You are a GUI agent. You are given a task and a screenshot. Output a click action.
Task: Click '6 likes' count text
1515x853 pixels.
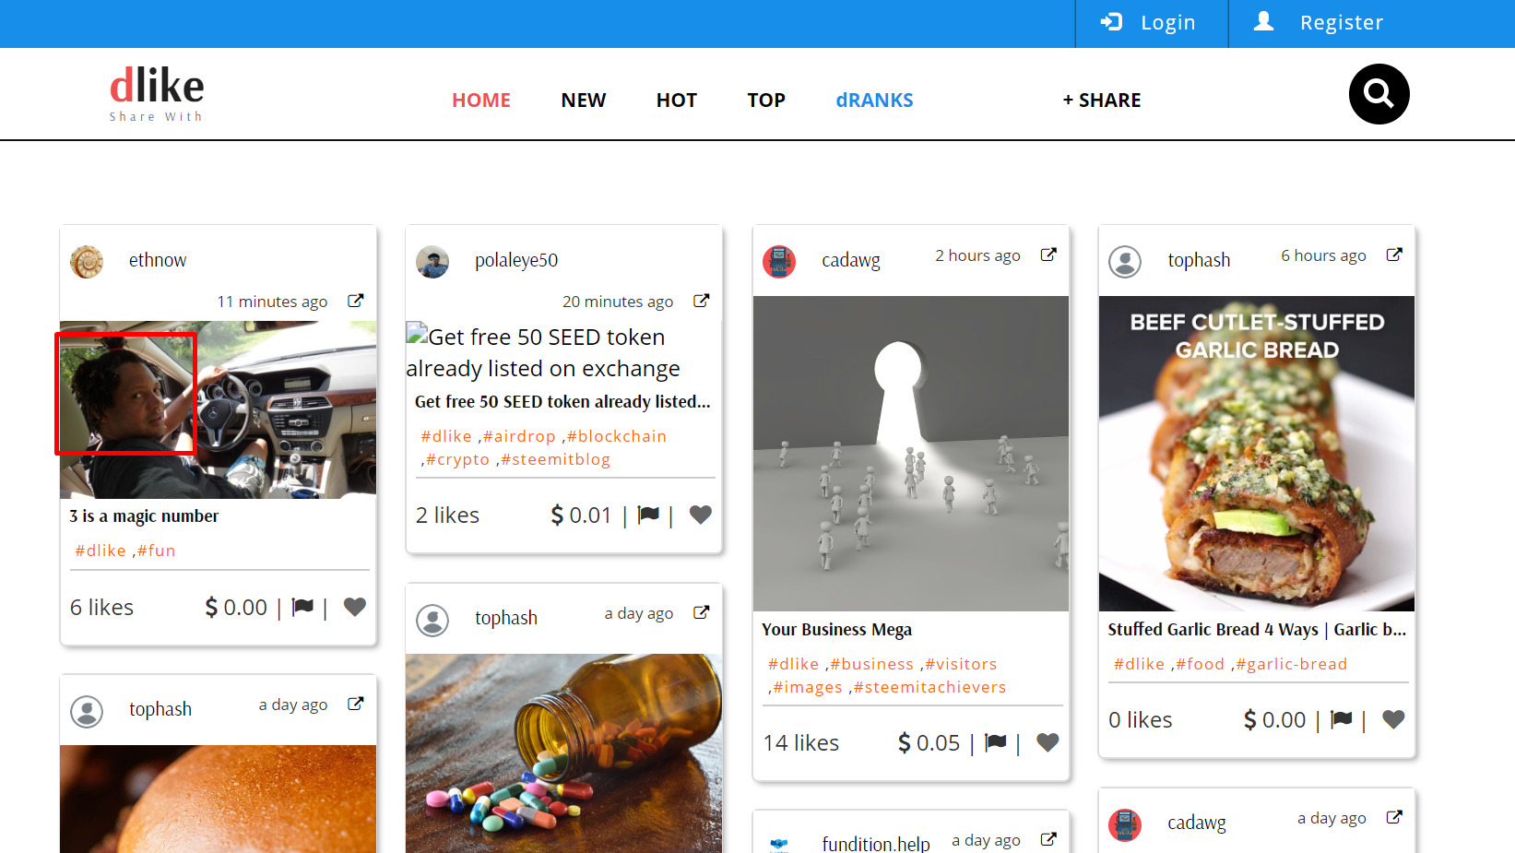[102, 608]
